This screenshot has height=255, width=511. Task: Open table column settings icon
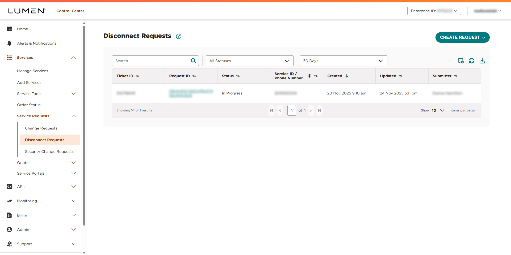461,61
